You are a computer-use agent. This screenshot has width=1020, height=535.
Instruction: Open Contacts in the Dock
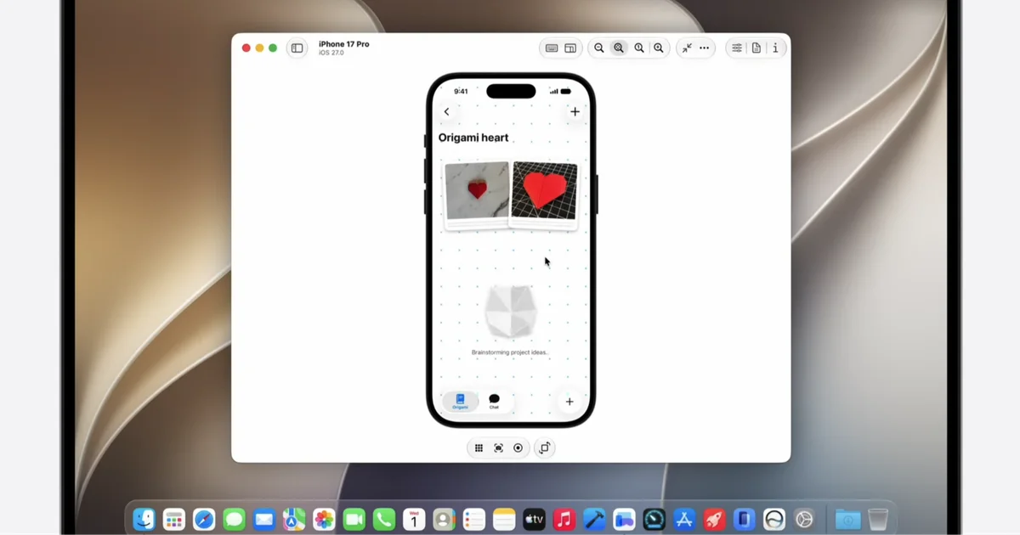pyautogui.click(x=444, y=519)
